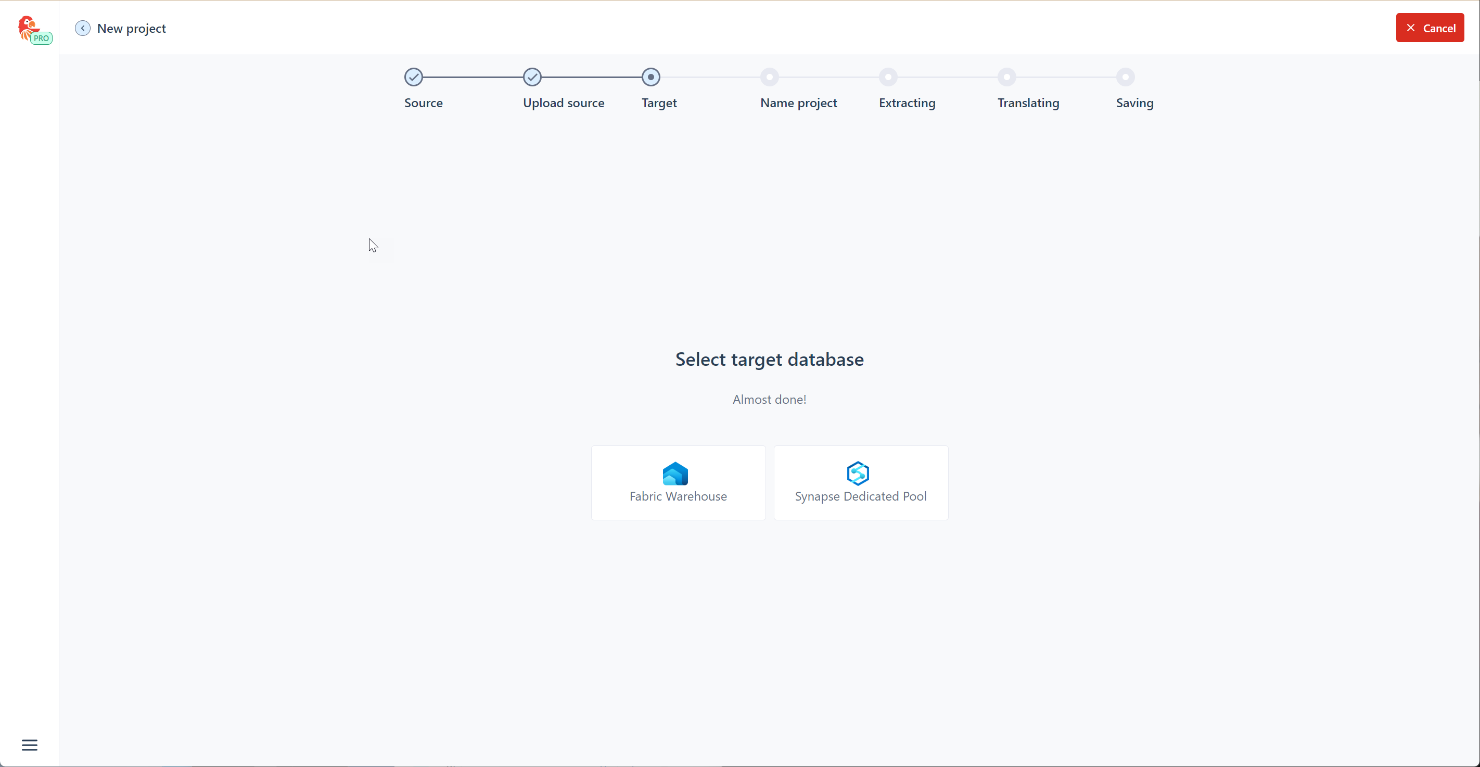Click the active Target step circle
1480x767 pixels.
point(650,77)
